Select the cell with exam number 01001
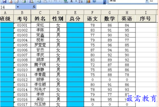 (22, 25)
